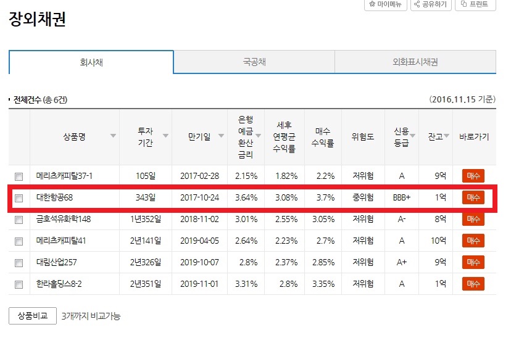Click the 프린트 print button
Viewport: 532px width, 343px height.
475,4
